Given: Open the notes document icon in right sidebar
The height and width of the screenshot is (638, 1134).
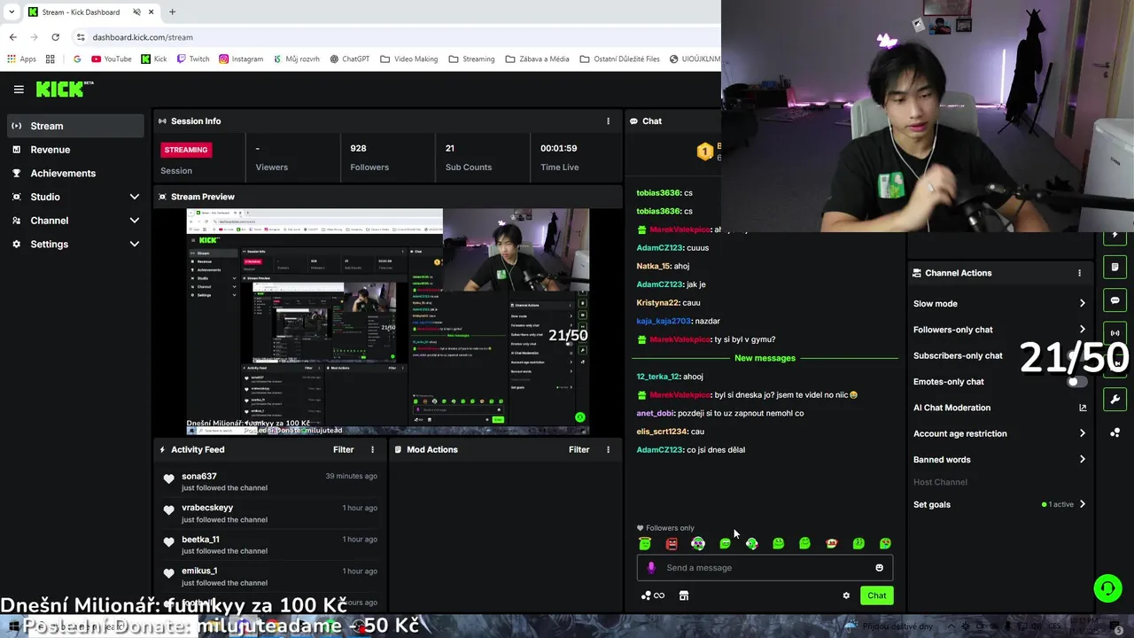Looking at the screenshot, I should [x=1115, y=267].
